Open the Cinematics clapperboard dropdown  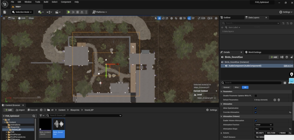coord(58,12)
